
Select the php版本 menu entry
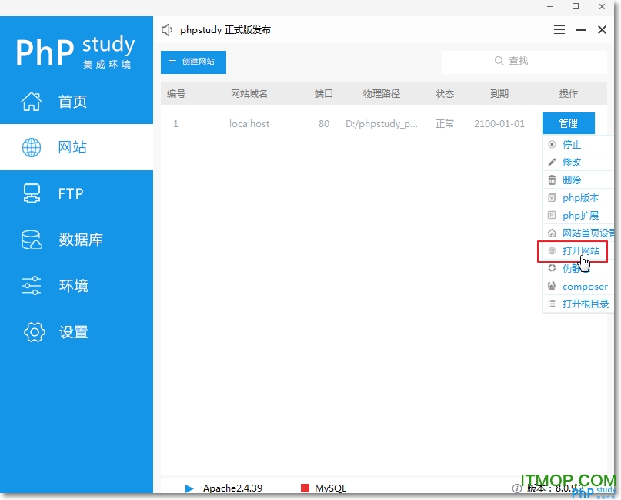578,197
